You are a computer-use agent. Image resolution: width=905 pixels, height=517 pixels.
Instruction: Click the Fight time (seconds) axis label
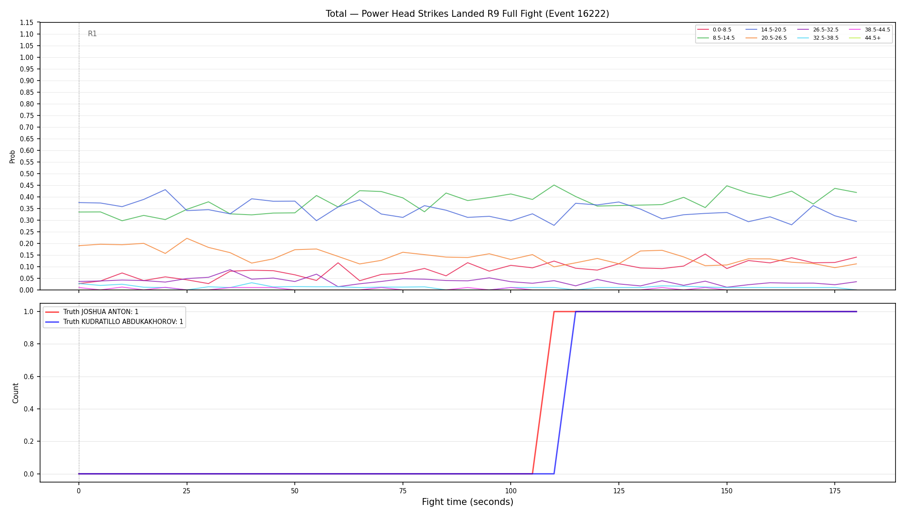point(468,502)
